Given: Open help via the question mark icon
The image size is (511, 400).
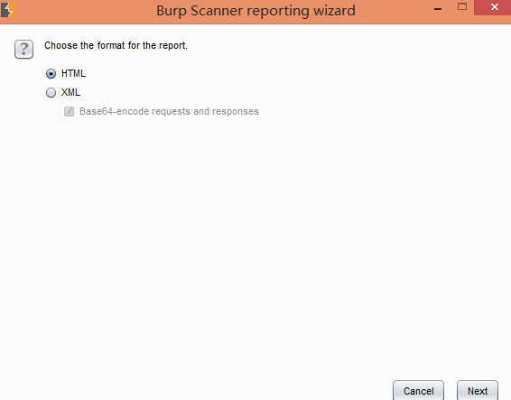Looking at the screenshot, I should (23, 50).
